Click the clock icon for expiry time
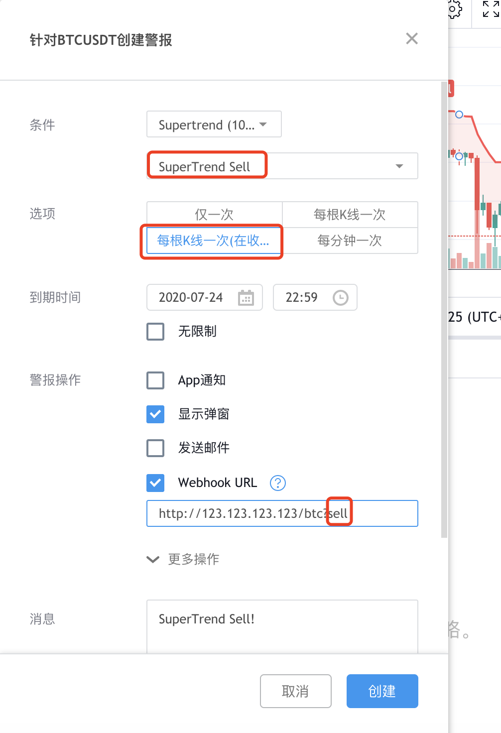This screenshot has width=501, height=733. point(340,298)
